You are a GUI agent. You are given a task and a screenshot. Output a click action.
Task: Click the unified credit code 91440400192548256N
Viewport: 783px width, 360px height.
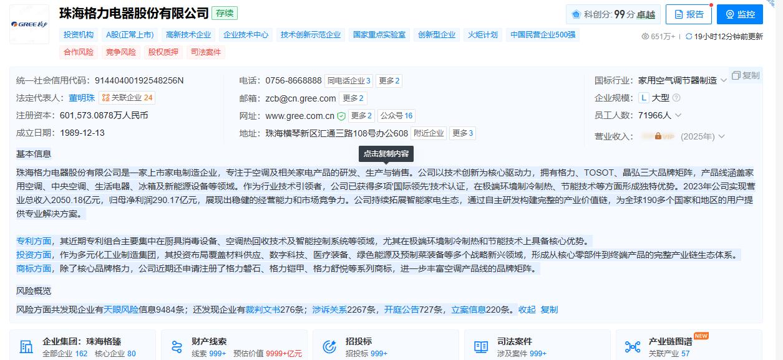139,80
